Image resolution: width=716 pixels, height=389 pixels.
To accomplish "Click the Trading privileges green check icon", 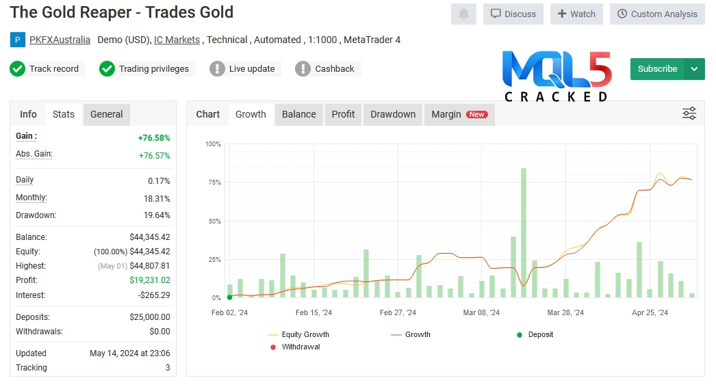I will point(107,69).
